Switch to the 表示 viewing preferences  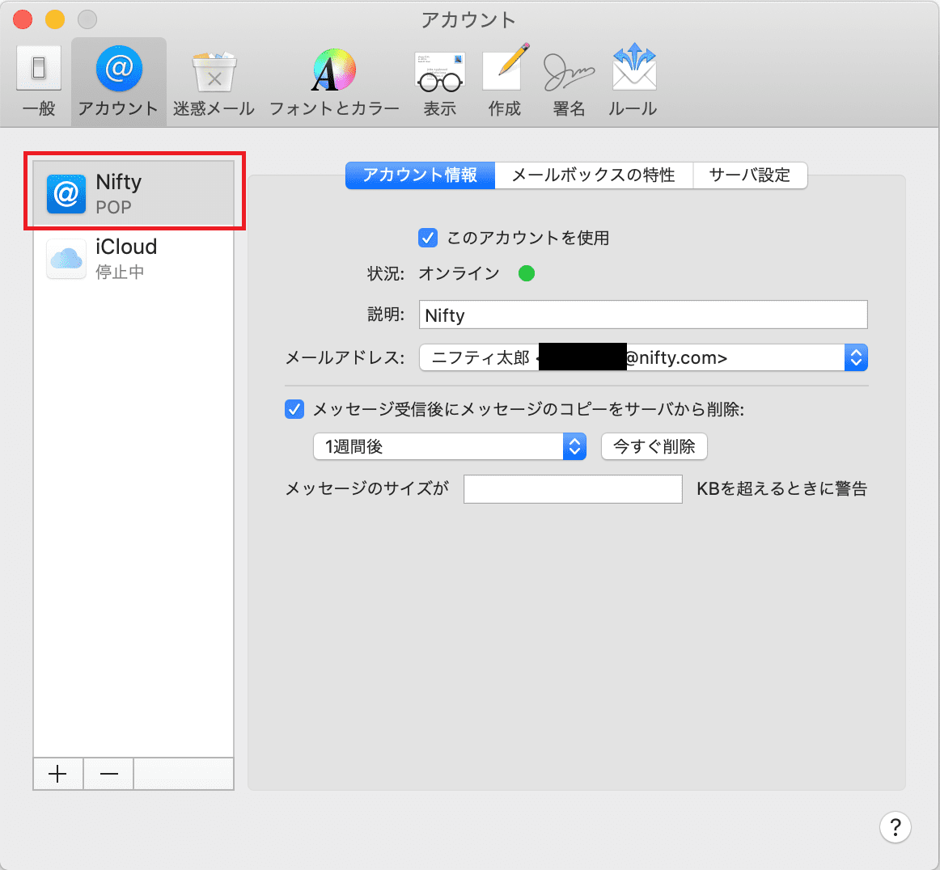point(439,82)
